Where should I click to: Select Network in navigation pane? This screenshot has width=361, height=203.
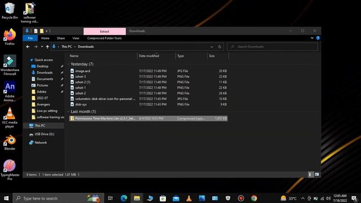(41, 143)
